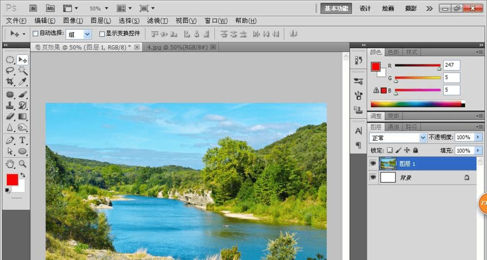Viewport: 487px width, 260px height.
Task: Select the Gradient tool
Action: point(22,116)
